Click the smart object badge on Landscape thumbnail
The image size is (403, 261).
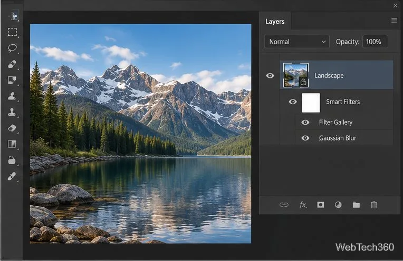303,82
